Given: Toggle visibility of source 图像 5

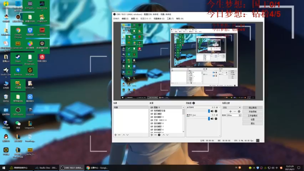Looking at the screenshot, I should coord(152,108).
